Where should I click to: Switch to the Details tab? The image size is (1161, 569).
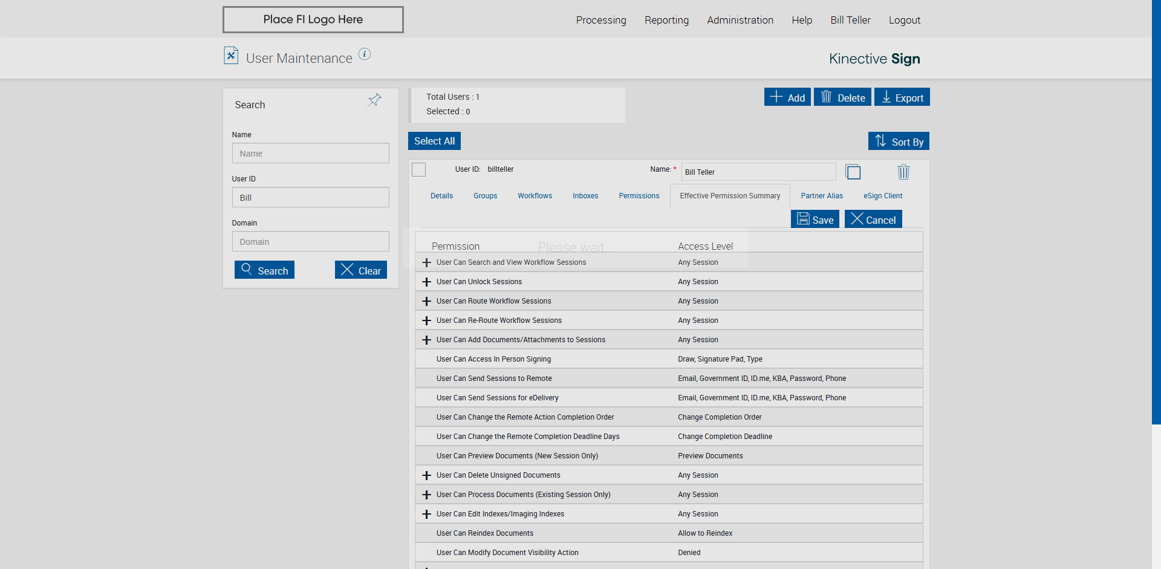point(441,196)
